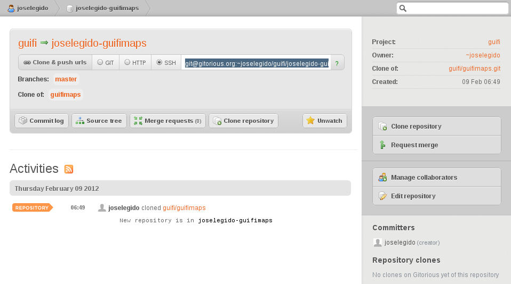
Task: Click the RSS feed icon beside Activities
Action: tap(69, 169)
